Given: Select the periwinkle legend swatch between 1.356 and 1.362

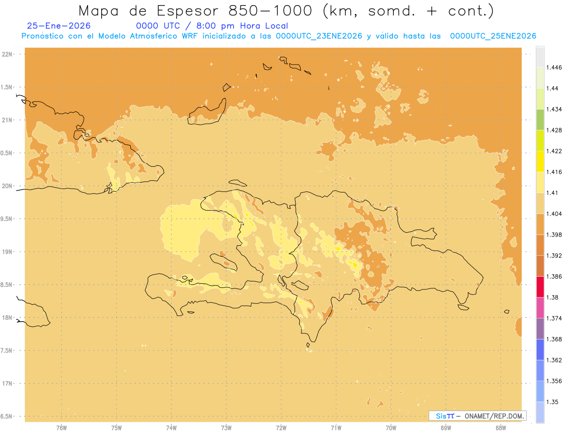Looking at the screenshot, I should (540, 370).
